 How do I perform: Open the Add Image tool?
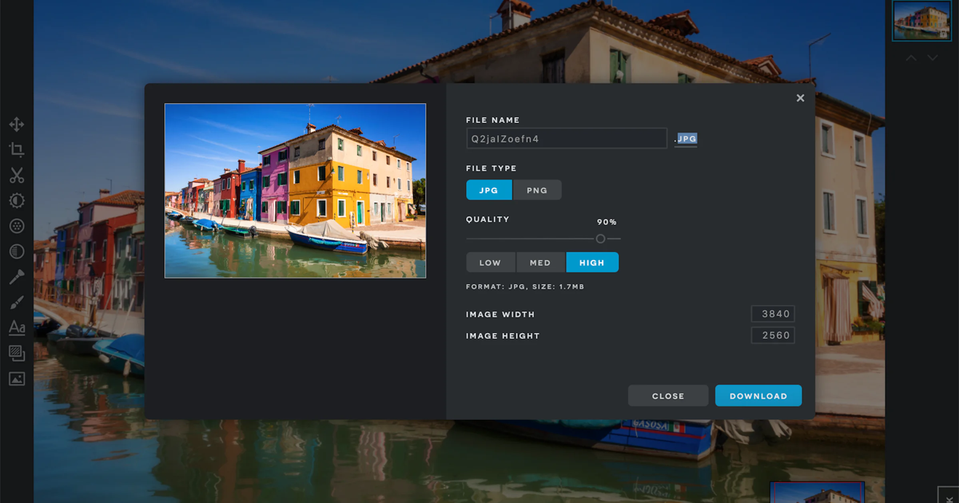[x=16, y=378]
